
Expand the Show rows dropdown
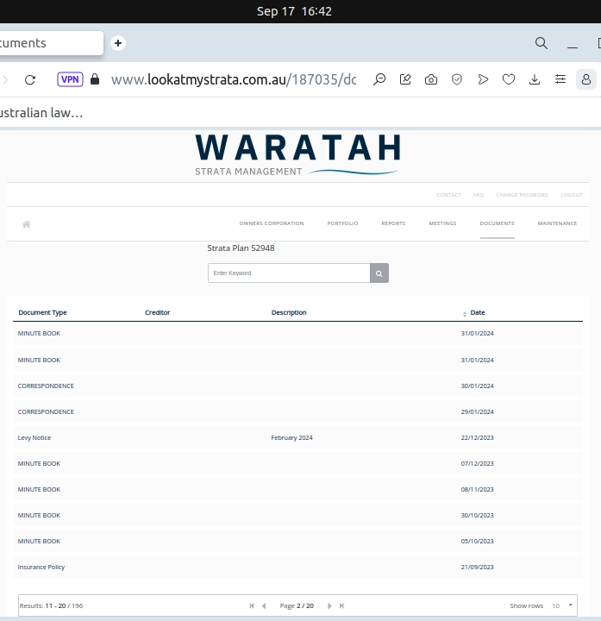pos(561,605)
